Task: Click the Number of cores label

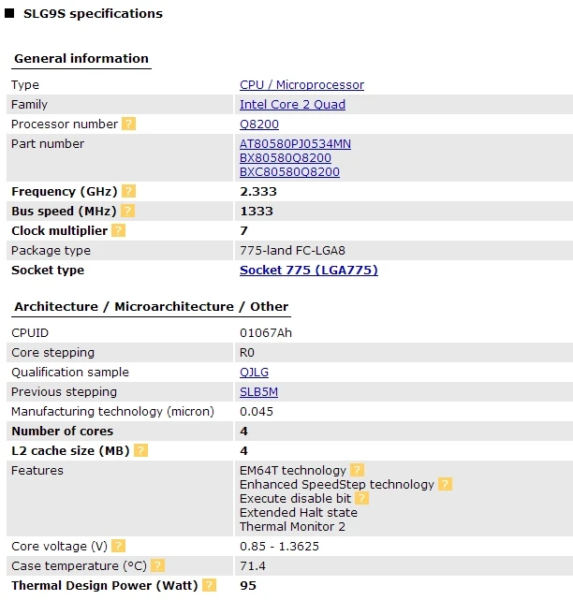Action: 63,431
